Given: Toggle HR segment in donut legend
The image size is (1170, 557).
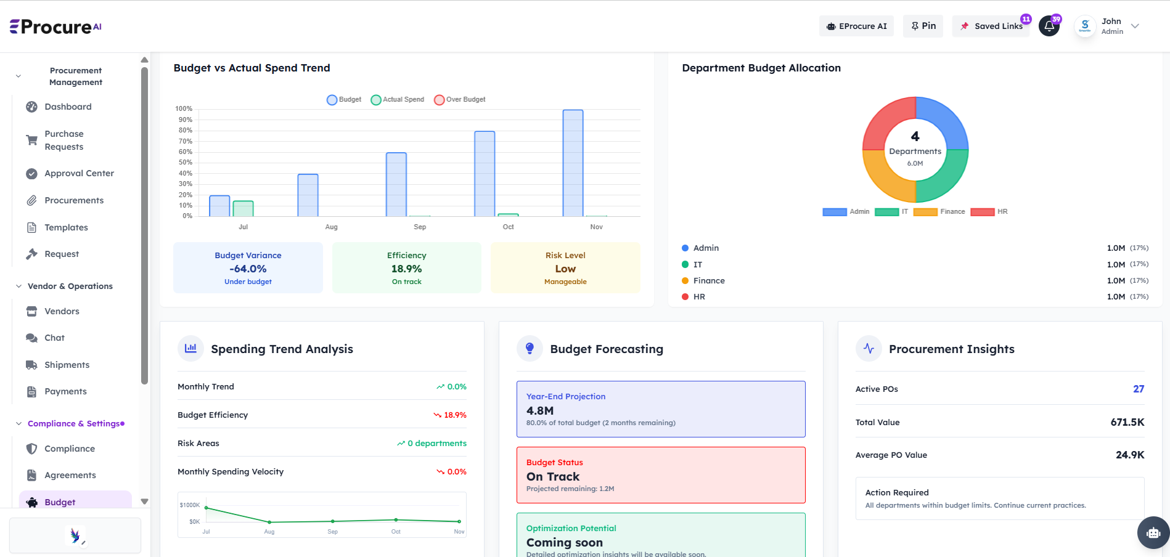Looking at the screenshot, I should [989, 212].
